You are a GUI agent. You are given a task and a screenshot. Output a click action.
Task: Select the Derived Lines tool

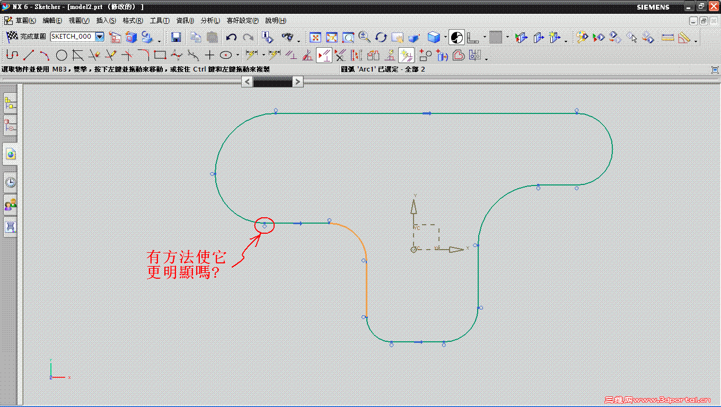(x=78, y=55)
